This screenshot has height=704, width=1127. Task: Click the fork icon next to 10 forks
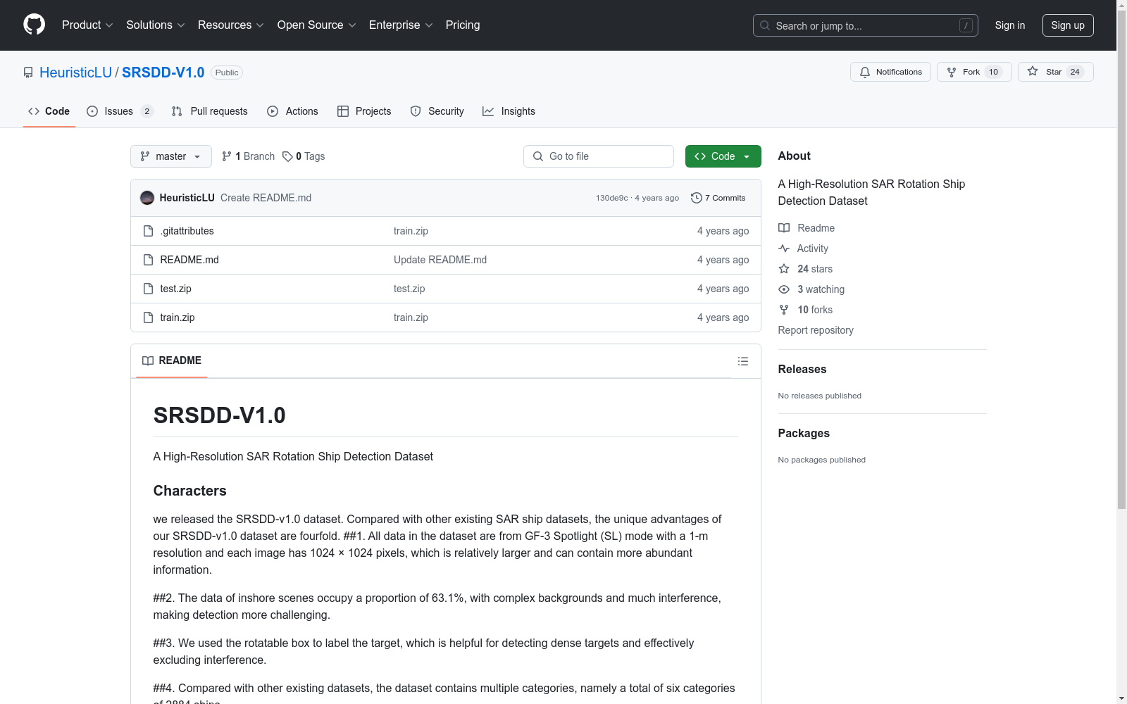click(784, 310)
